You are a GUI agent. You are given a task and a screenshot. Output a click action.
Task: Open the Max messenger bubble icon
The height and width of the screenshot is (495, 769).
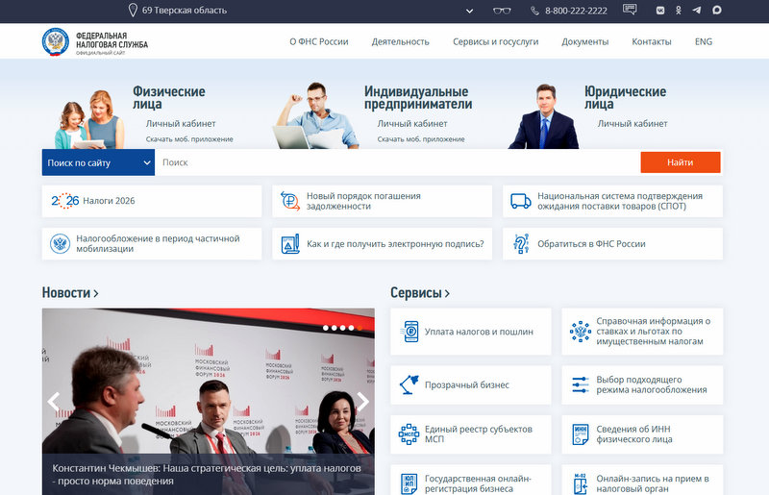click(x=716, y=10)
